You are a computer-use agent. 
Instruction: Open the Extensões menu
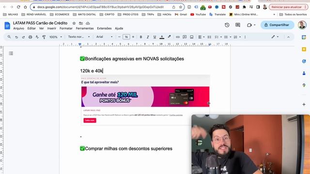coord(104,29)
